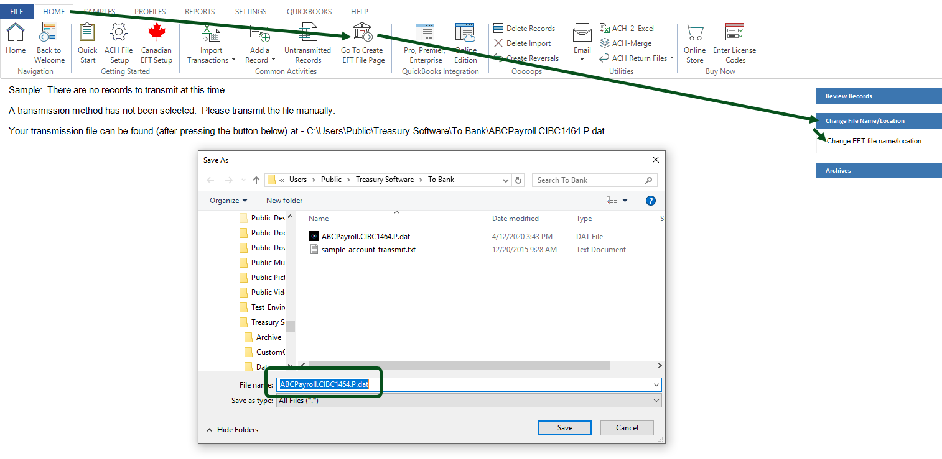Switch to the Reports ribbon tab
This screenshot has width=942, height=459.
[x=200, y=12]
